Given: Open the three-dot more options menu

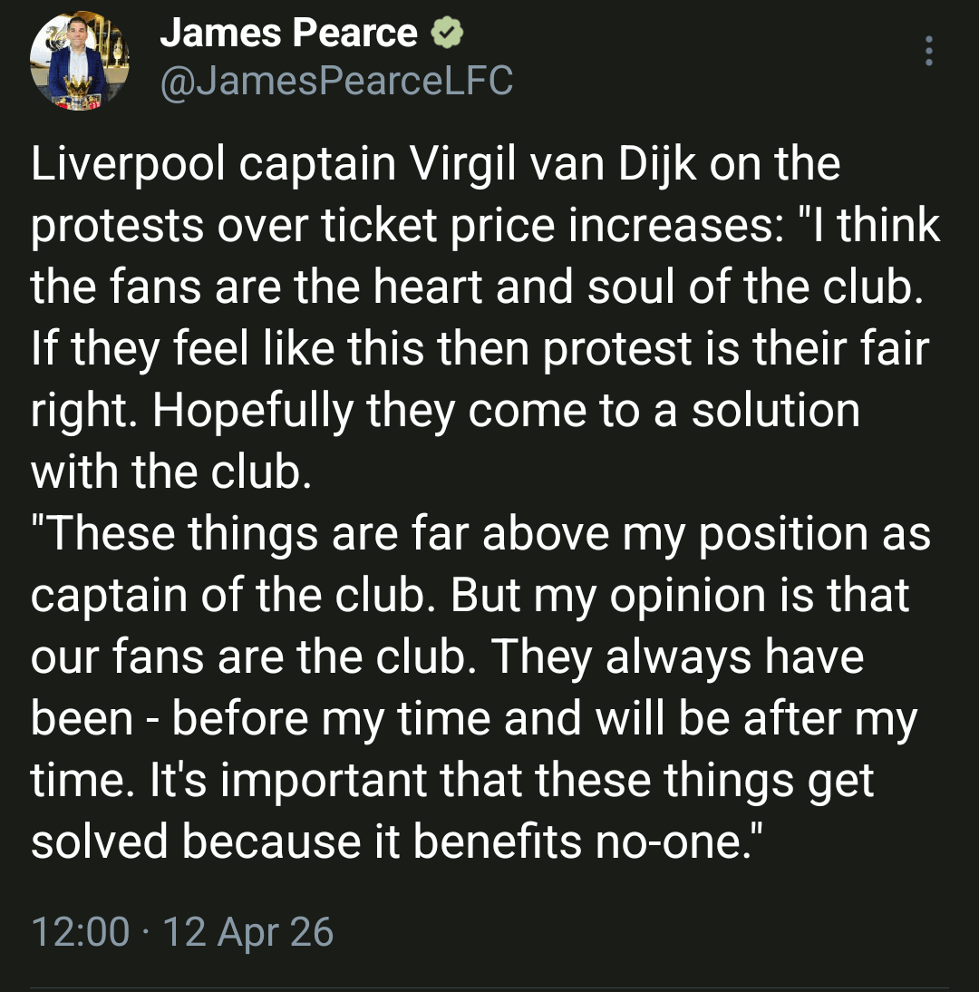Looking at the screenshot, I should (x=928, y=51).
